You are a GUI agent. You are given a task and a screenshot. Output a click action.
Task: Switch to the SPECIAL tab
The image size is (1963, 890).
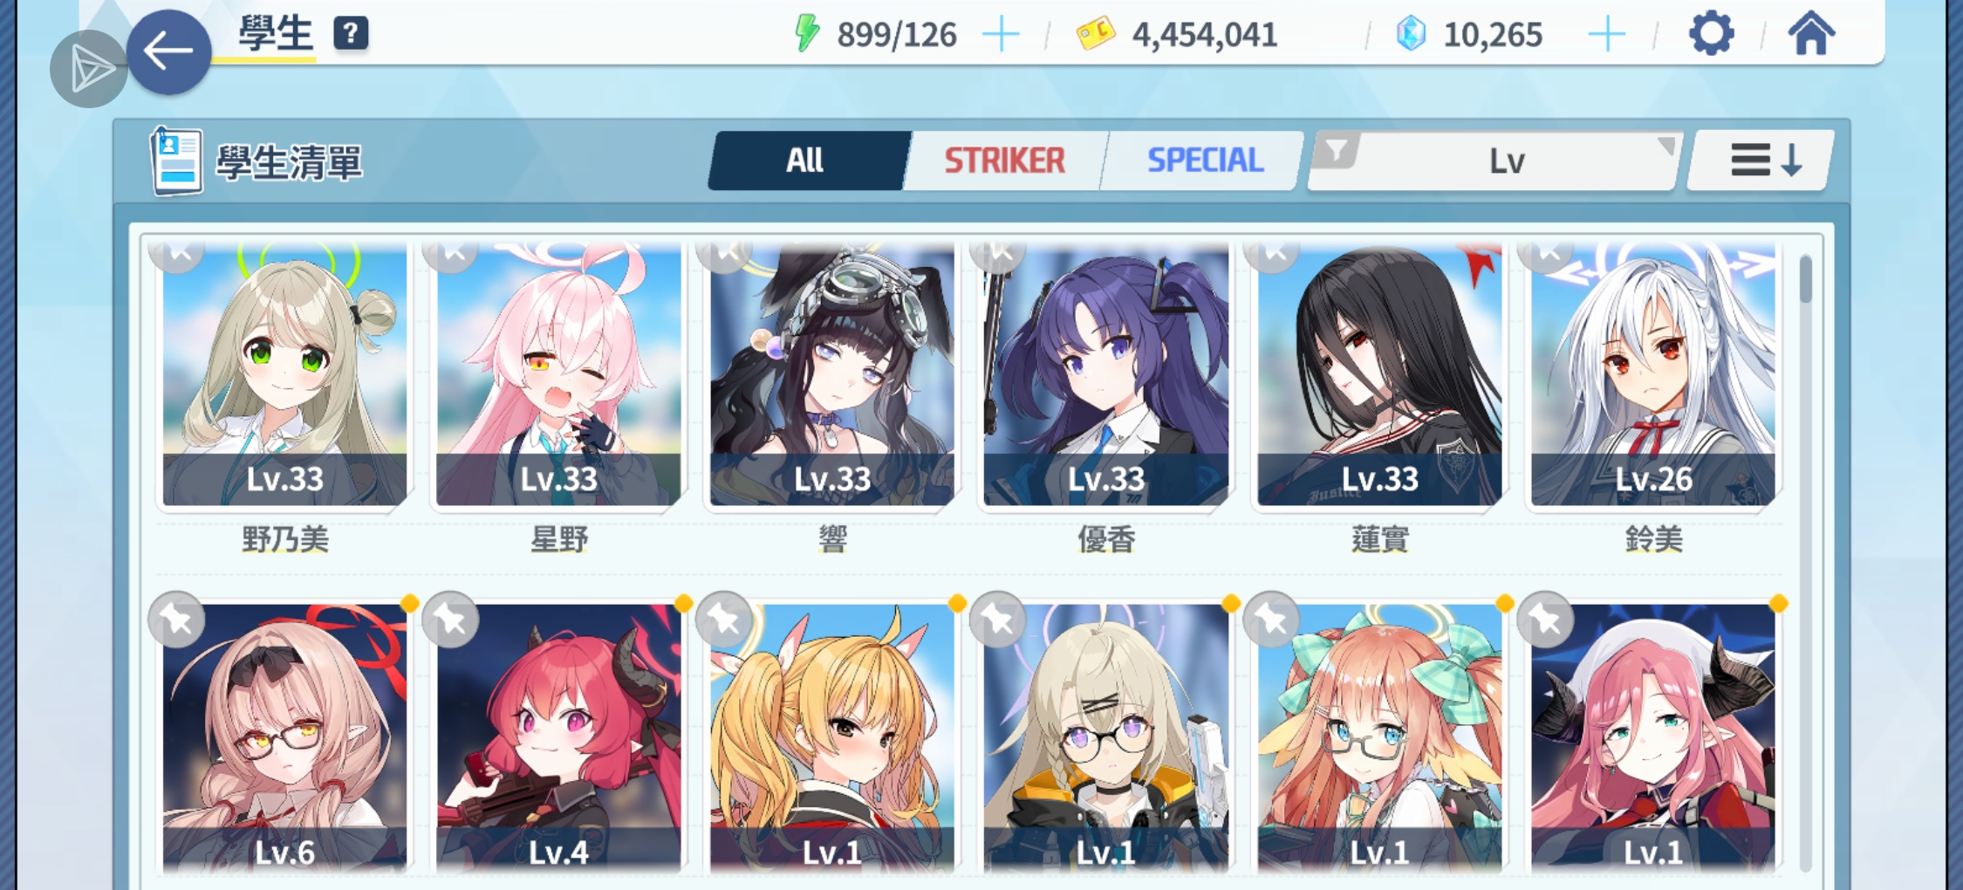pos(1204,161)
